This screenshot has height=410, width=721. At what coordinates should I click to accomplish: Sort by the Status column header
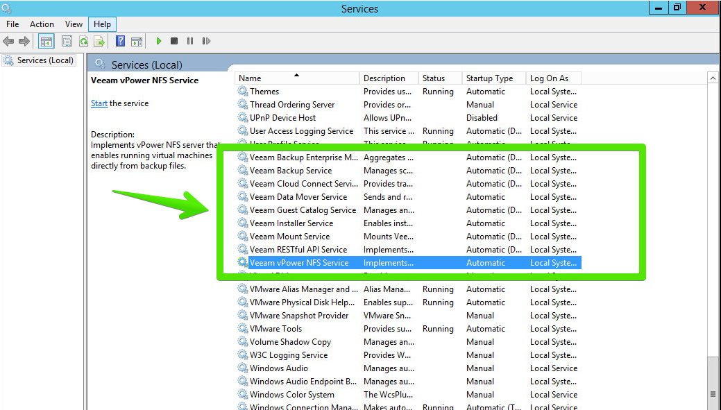[440, 78]
